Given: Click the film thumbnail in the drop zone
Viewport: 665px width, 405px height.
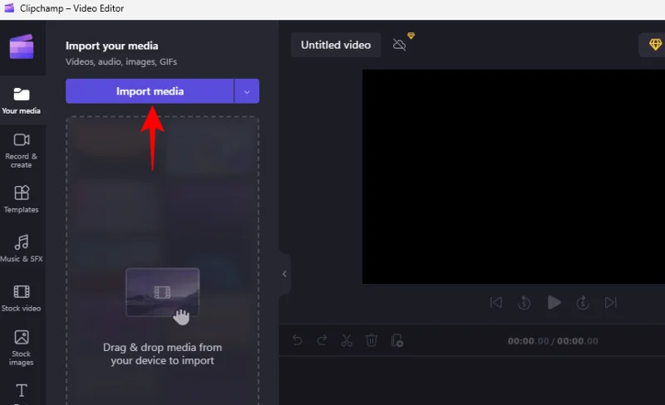Looking at the screenshot, I should click(x=162, y=292).
